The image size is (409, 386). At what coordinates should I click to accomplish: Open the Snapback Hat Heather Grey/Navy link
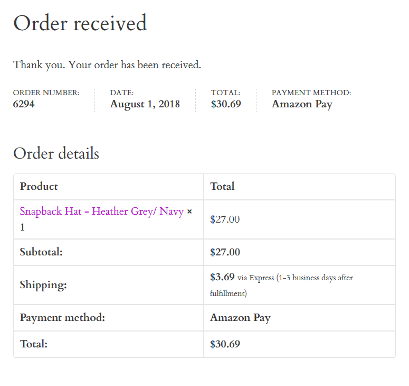pos(102,212)
